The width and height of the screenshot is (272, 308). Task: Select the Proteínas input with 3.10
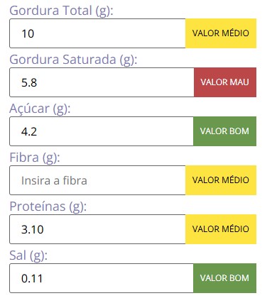click(97, 229)
